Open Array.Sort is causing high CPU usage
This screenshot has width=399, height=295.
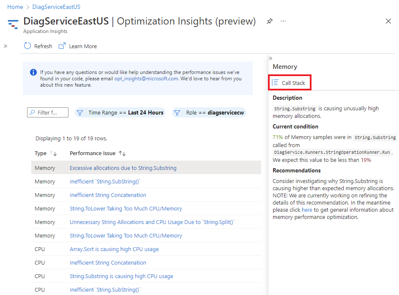click(x=114, y=249)
